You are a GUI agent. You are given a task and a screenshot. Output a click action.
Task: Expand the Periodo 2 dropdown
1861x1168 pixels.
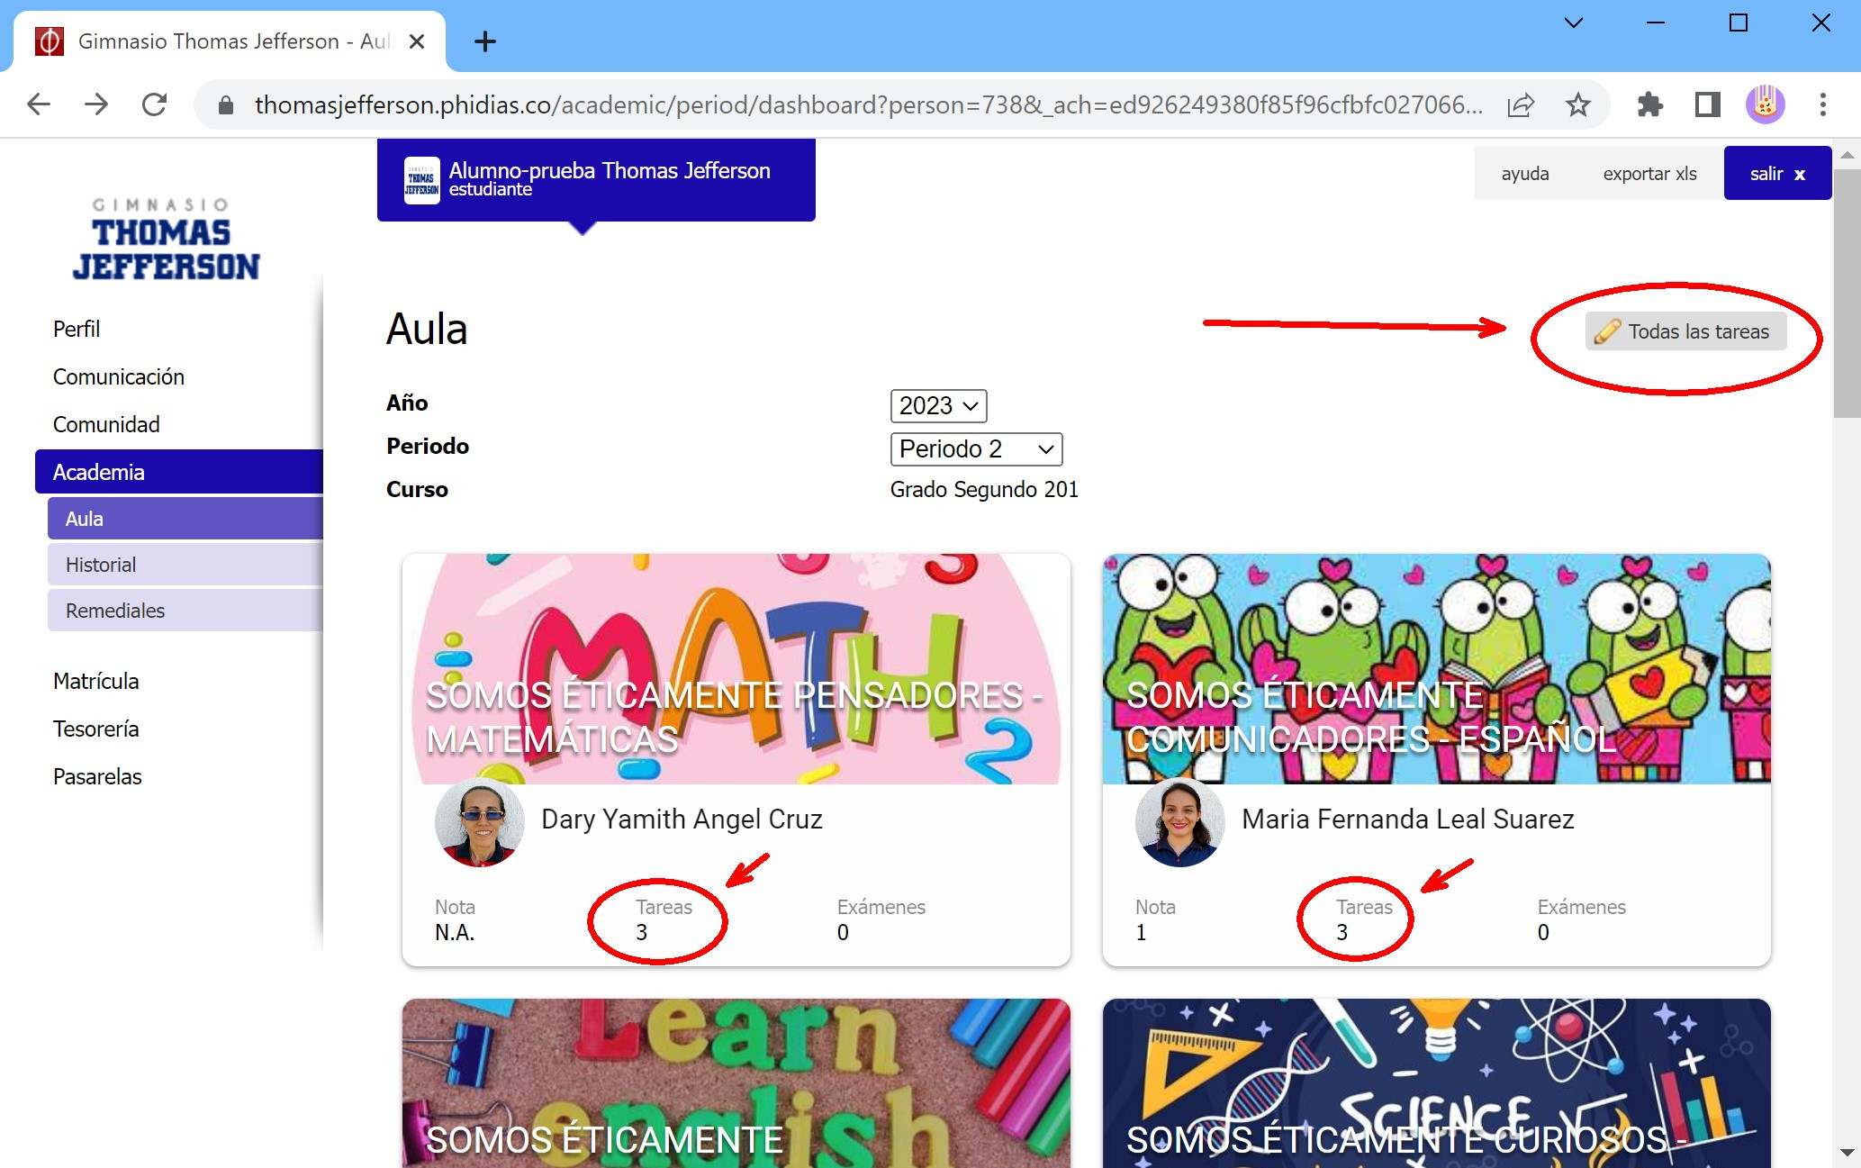(x=976, y=449)
